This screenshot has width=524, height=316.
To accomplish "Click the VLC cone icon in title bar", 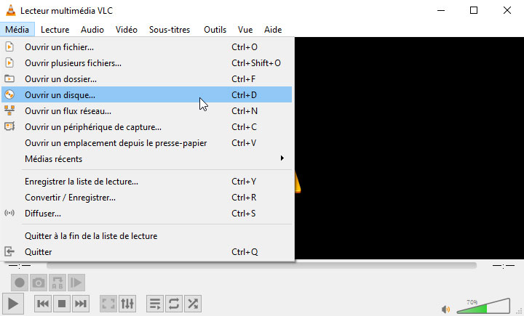I will pos(11,10).
